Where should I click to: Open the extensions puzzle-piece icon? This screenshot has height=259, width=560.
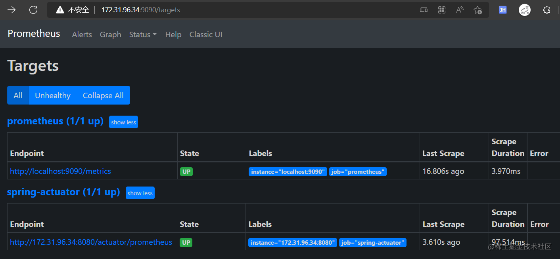[547, 10]
